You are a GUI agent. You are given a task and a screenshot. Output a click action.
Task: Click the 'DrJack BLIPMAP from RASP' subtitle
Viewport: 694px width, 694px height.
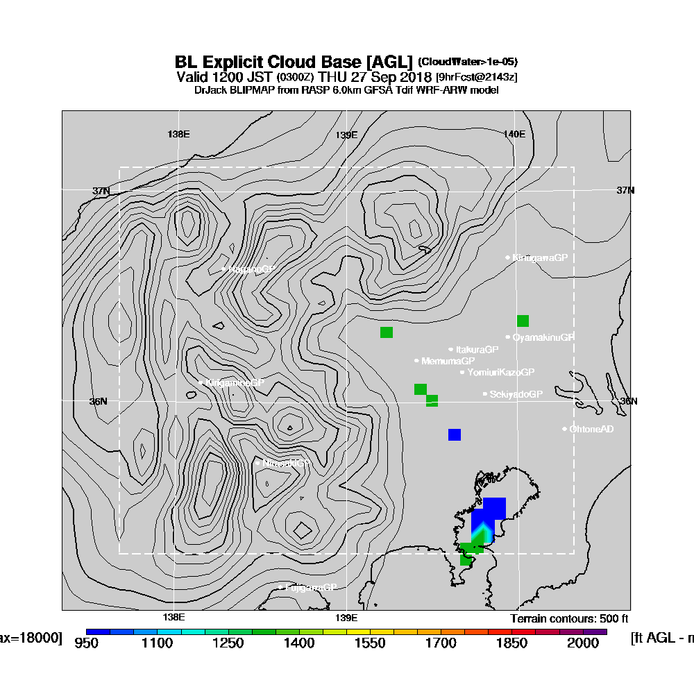(346, 90)
